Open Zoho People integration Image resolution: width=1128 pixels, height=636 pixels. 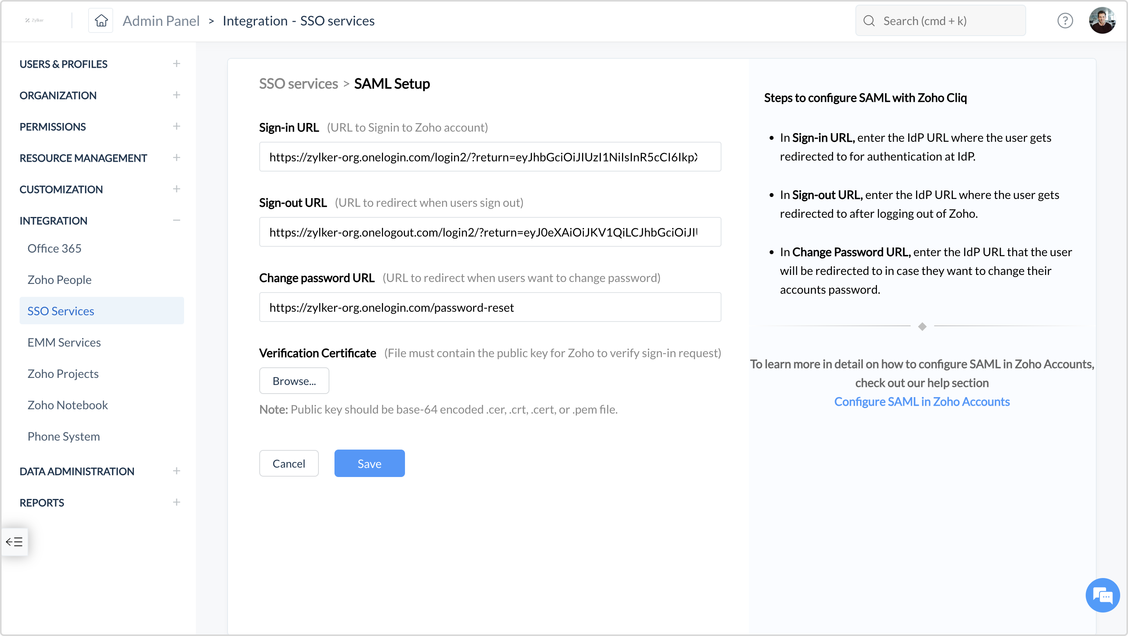click(x=60, y=280)
